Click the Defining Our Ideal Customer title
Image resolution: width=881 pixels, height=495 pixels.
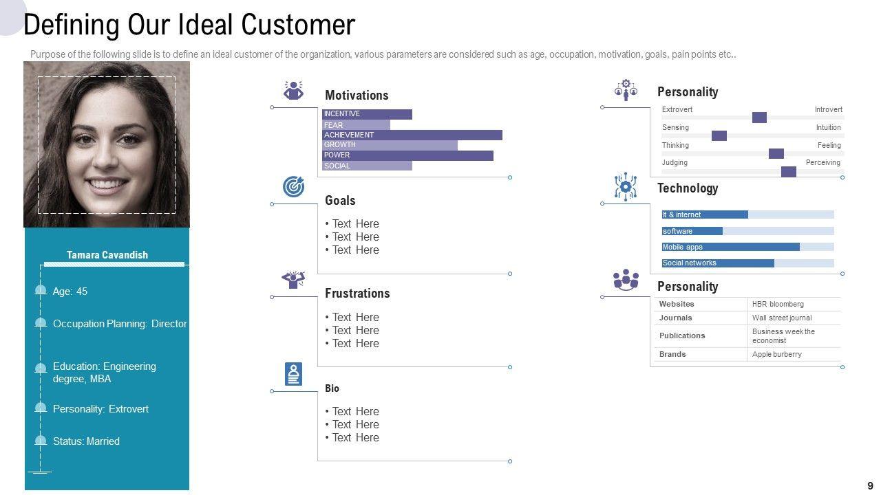189,25
